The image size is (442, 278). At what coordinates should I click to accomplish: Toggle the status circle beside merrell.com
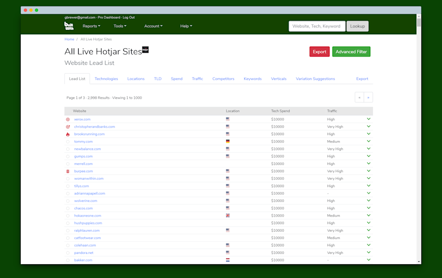pyautogui.click(x=68, y=164)
